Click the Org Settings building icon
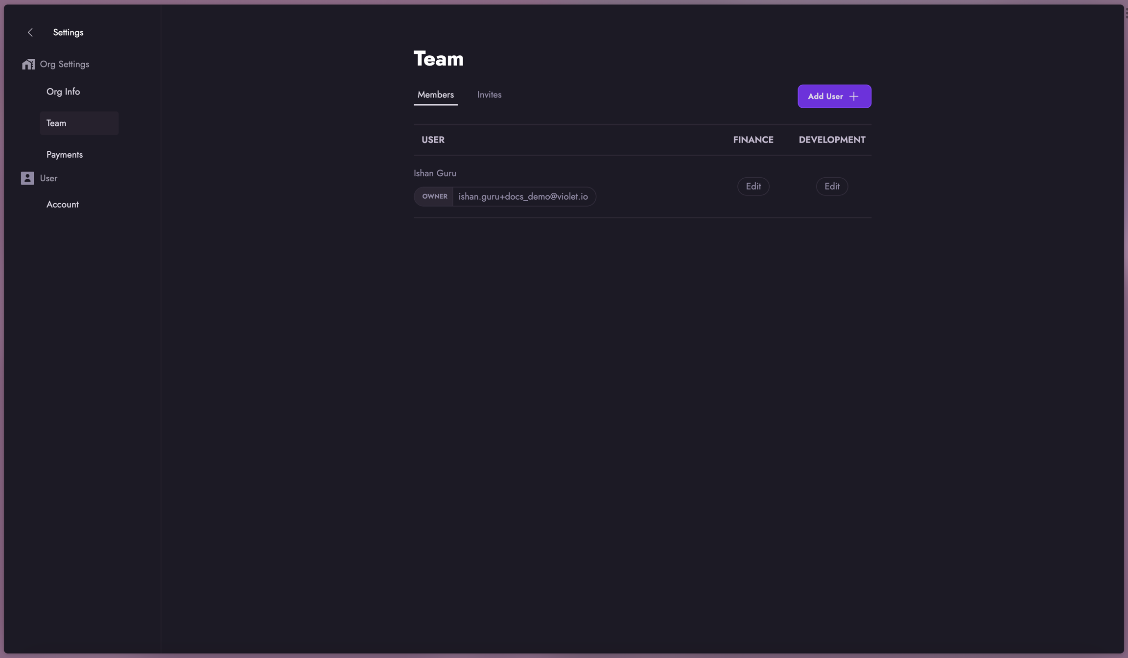 (x=28, y=64)
